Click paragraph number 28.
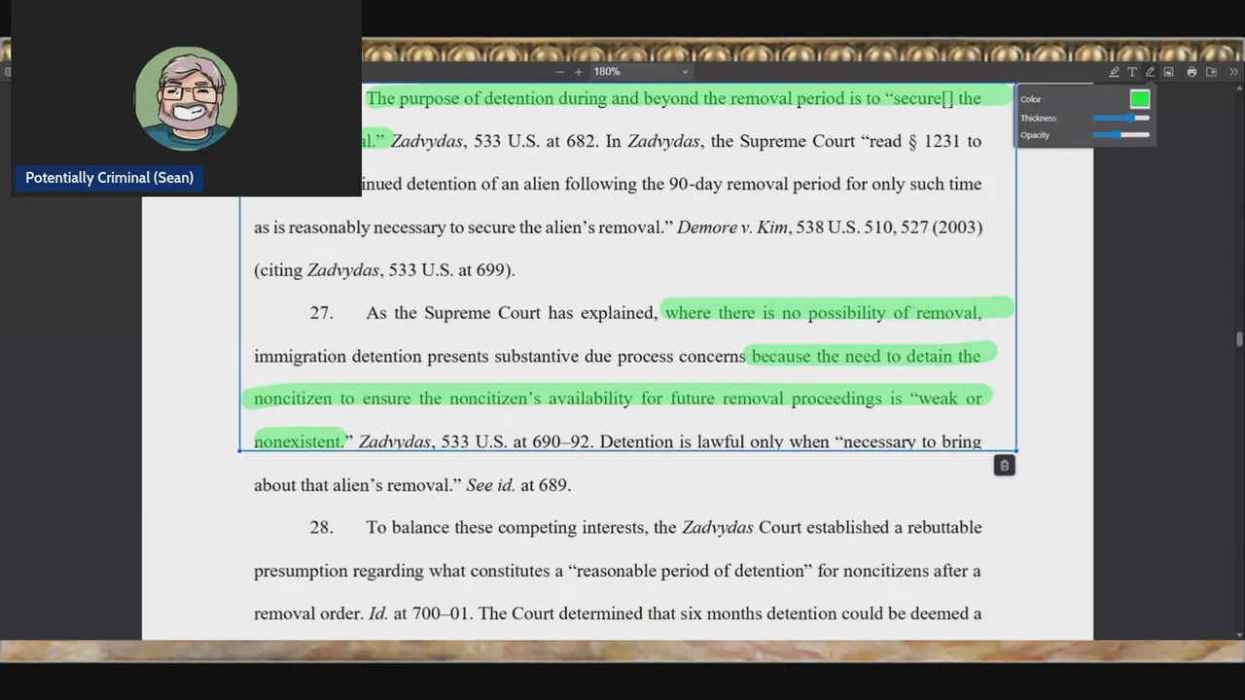The height and width of the screenshot is (700, 1245). pyautogui.click(x=321, y=528)
